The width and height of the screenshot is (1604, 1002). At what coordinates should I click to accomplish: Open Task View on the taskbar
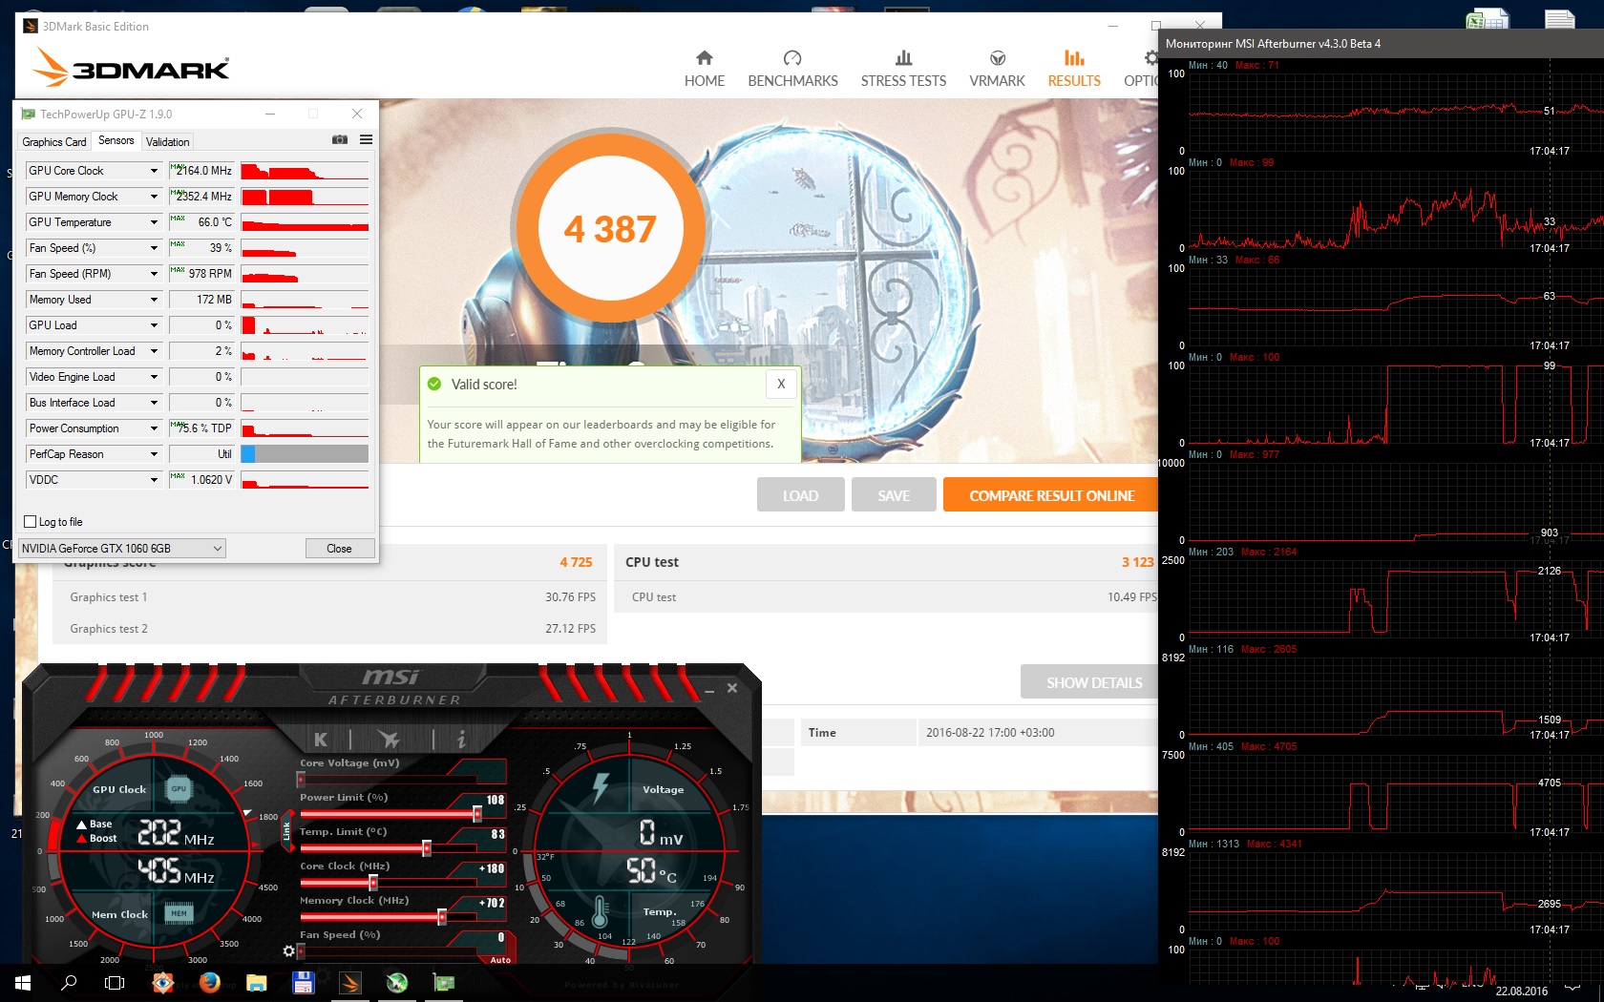[x=115, y=982]
